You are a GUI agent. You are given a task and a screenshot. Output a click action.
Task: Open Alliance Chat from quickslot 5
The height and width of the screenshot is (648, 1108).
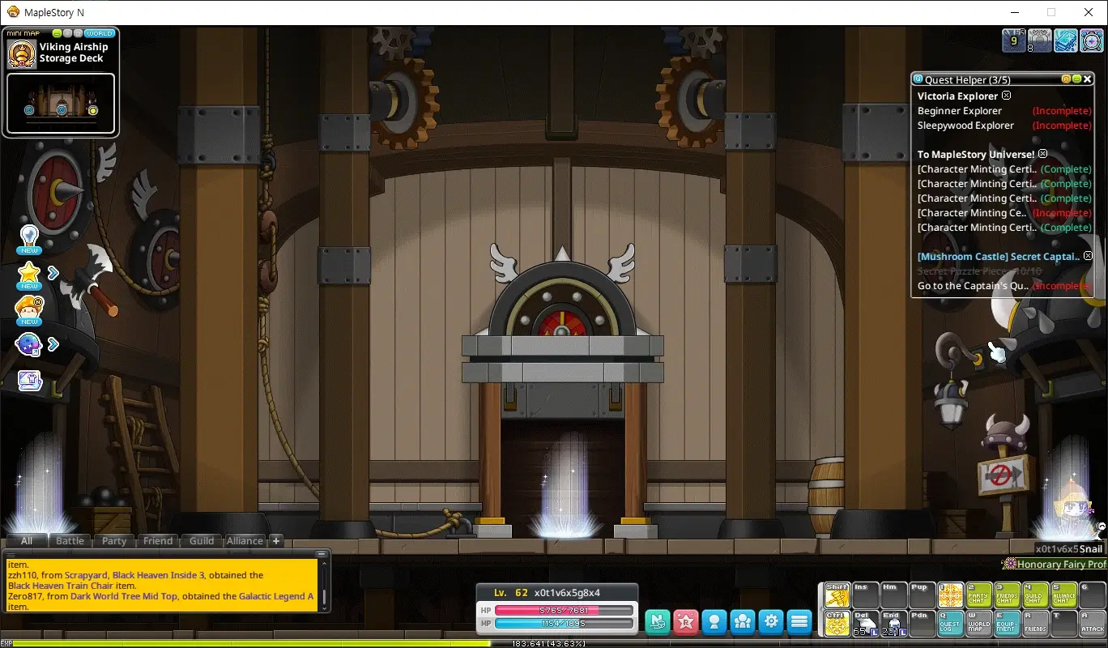[x=1064, y=595]
